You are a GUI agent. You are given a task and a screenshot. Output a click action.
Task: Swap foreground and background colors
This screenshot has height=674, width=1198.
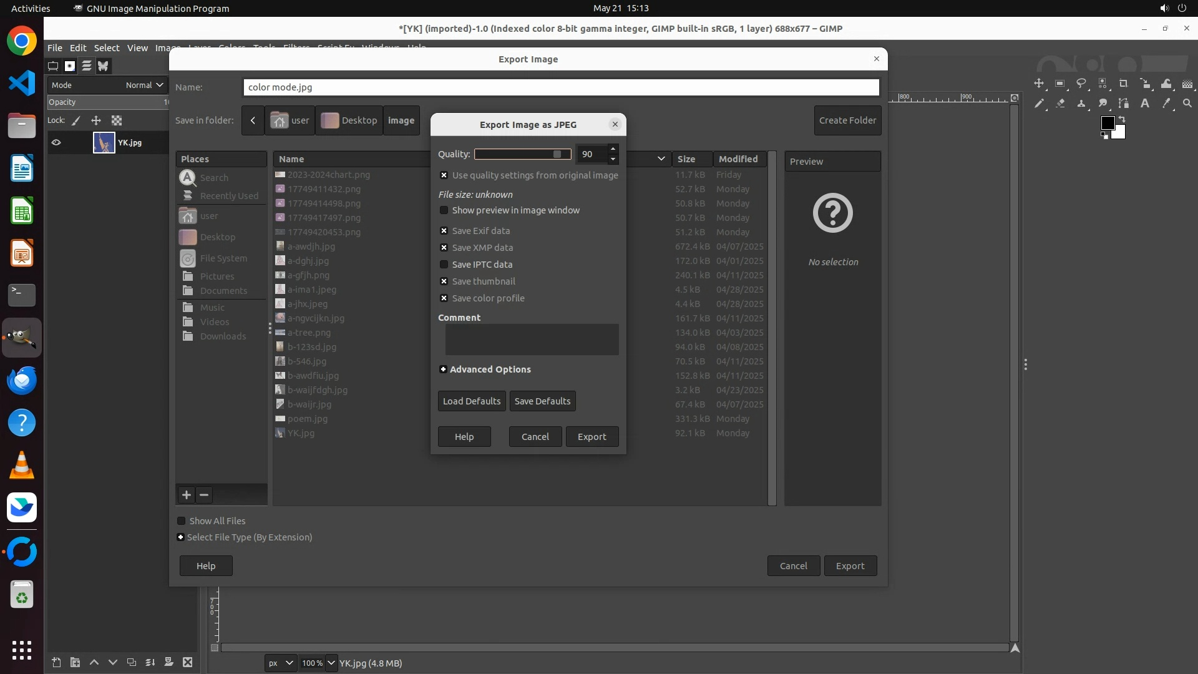pos(1122,119)
